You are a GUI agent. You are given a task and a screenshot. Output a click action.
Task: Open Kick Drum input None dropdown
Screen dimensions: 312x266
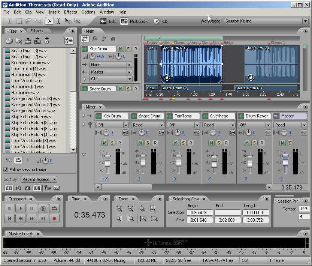click(x=110, y=65)
